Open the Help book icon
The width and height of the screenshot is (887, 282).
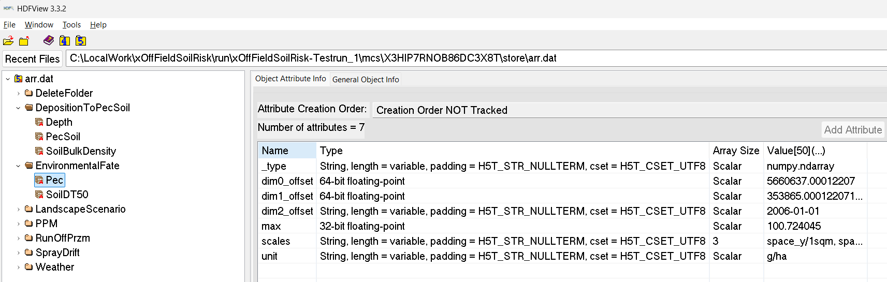[x=49, y=40]
